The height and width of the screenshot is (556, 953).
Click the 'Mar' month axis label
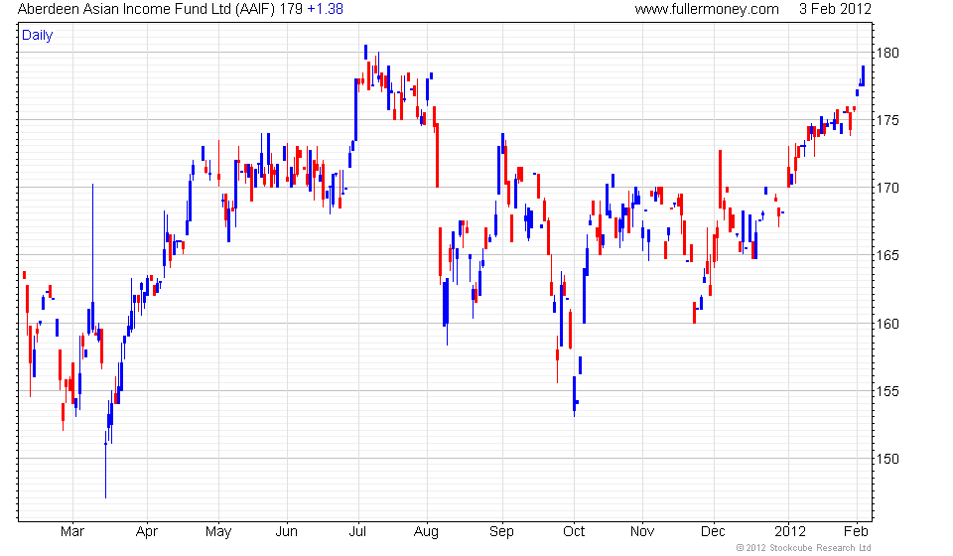click(72, 532)
